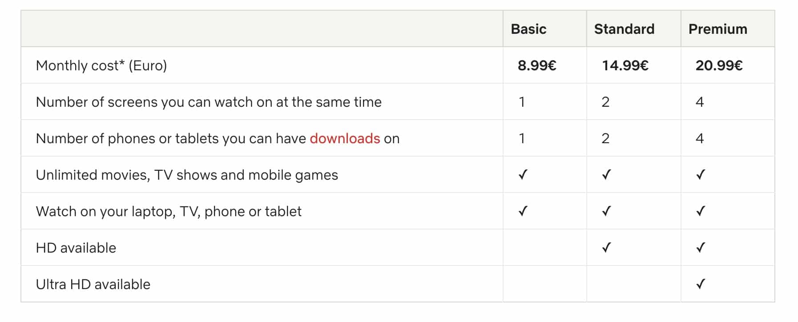The image size is (798, 322).
Task: Click the 8.99€ Basic monthly price
Action: (x=537, y=65)
